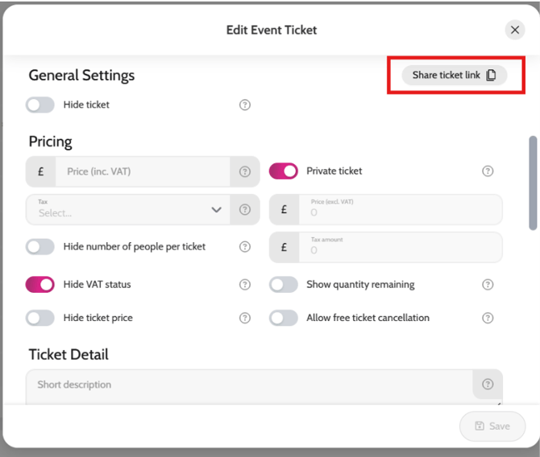Open the Tax select dropdown
The width and height of the screenshot is (540, 457).
pos(129,210)
